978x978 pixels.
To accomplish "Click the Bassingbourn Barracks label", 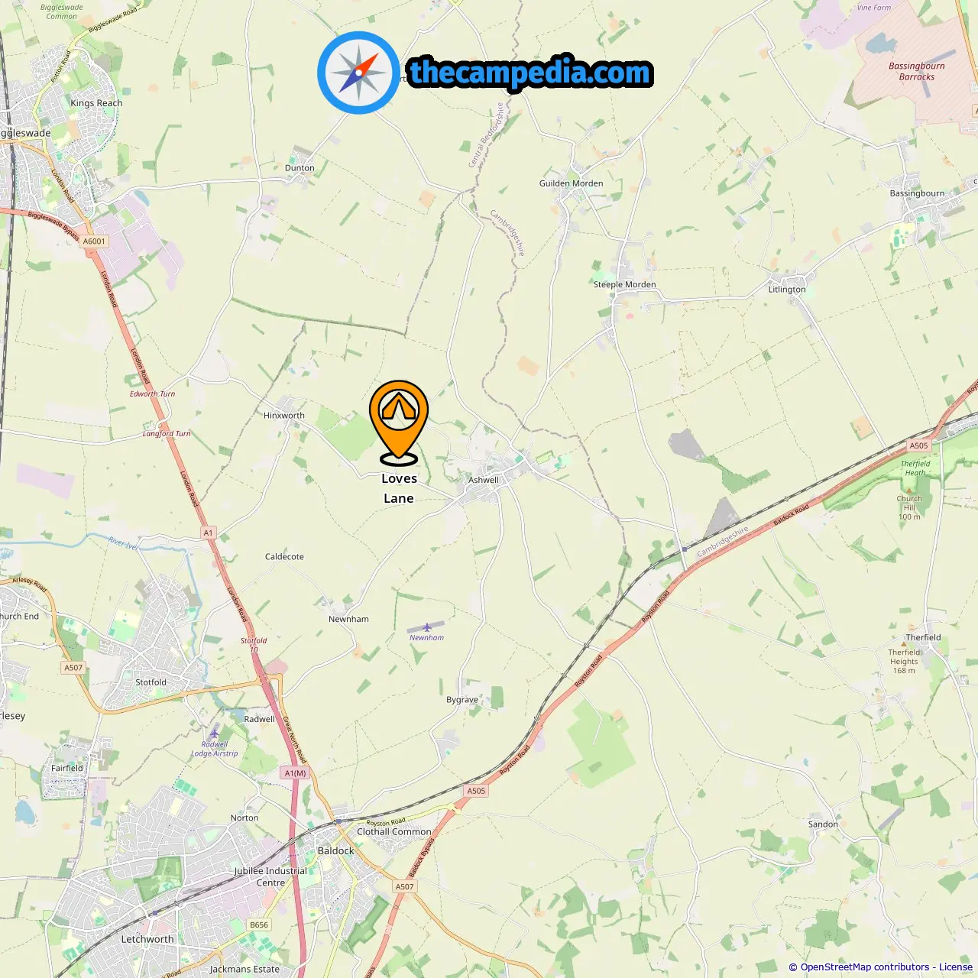I will tap(917, 71).
